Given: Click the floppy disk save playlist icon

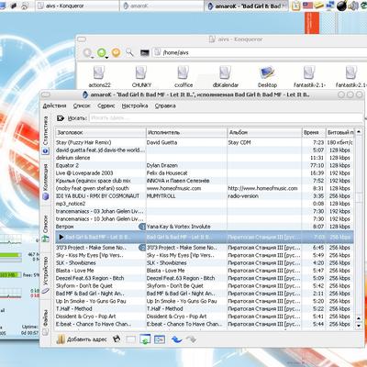Looking at the screenshot, I should tap(117, 339).
